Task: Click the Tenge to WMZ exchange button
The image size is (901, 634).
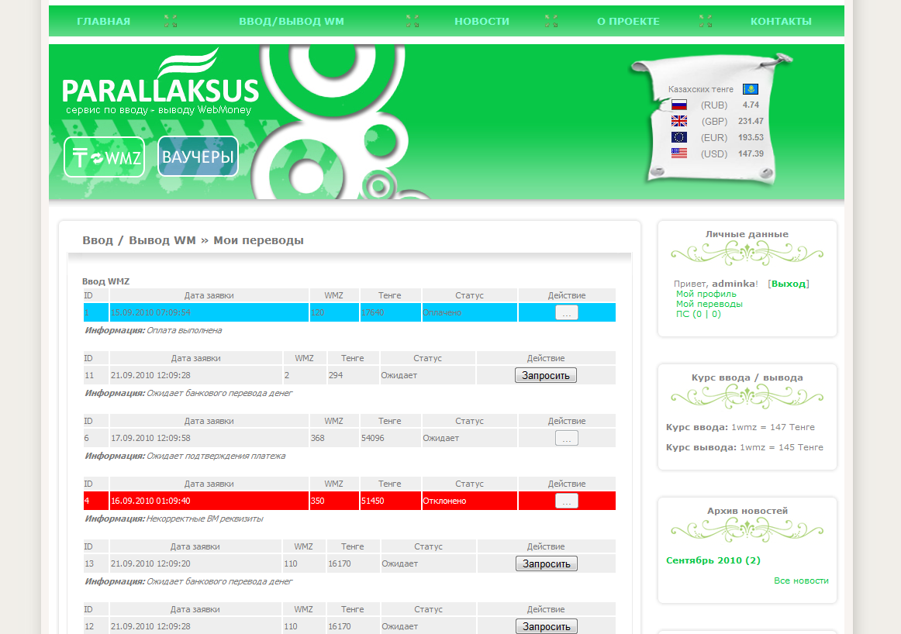Action: coord(104,157)
